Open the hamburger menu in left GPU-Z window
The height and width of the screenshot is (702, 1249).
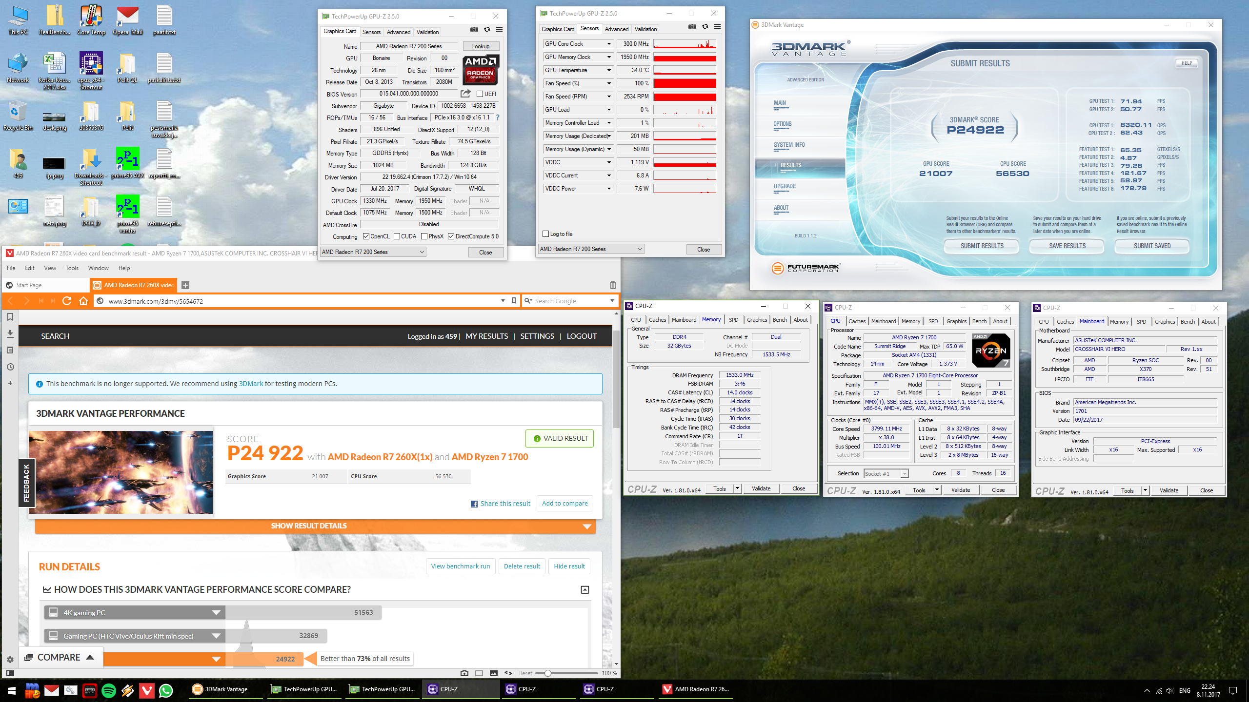(x=499, y=30)
